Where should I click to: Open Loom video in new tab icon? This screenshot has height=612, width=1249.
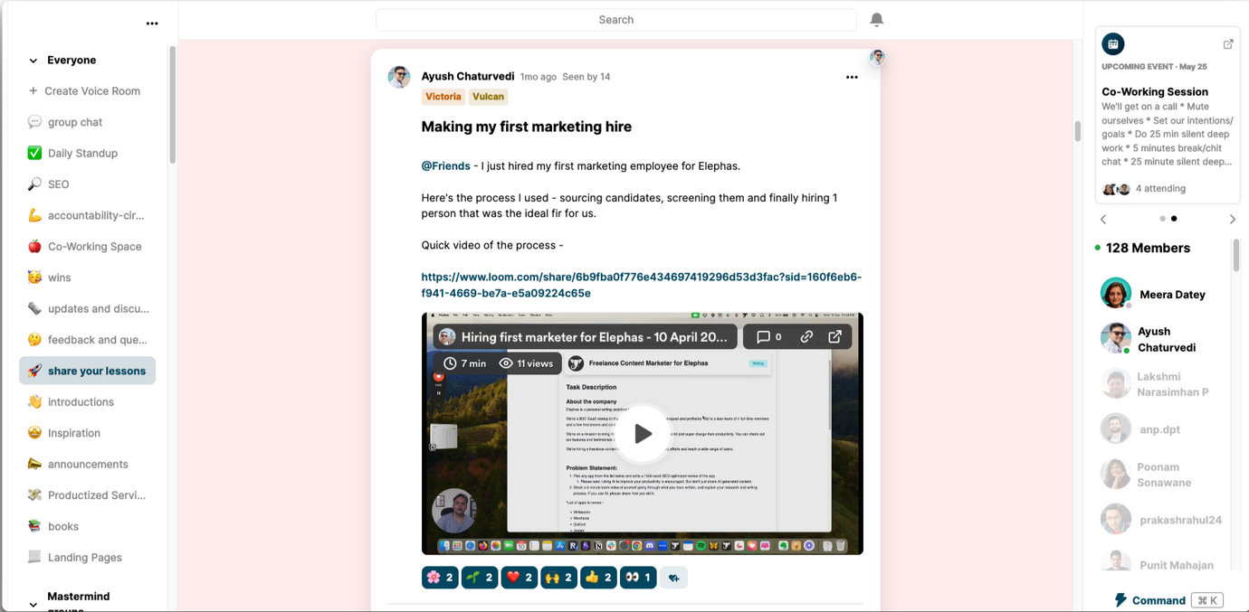(x=834, y=337)
